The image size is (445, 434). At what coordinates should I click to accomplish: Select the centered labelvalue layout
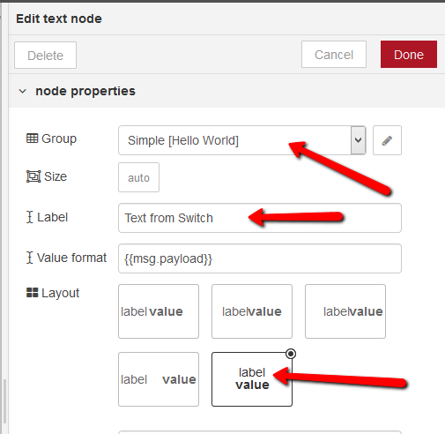(252, 311)
